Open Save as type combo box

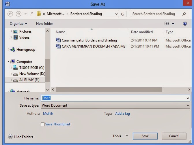coord(115,105)
